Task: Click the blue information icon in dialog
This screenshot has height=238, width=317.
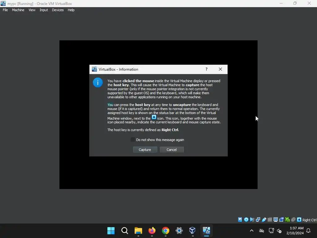Action: pyautogui.click(x=98, y=82)
